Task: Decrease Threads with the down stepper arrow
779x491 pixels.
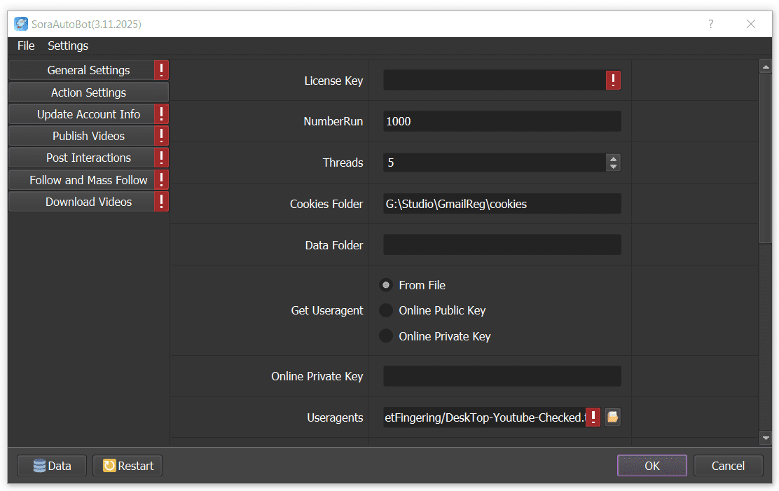Action: coord(614,167)
